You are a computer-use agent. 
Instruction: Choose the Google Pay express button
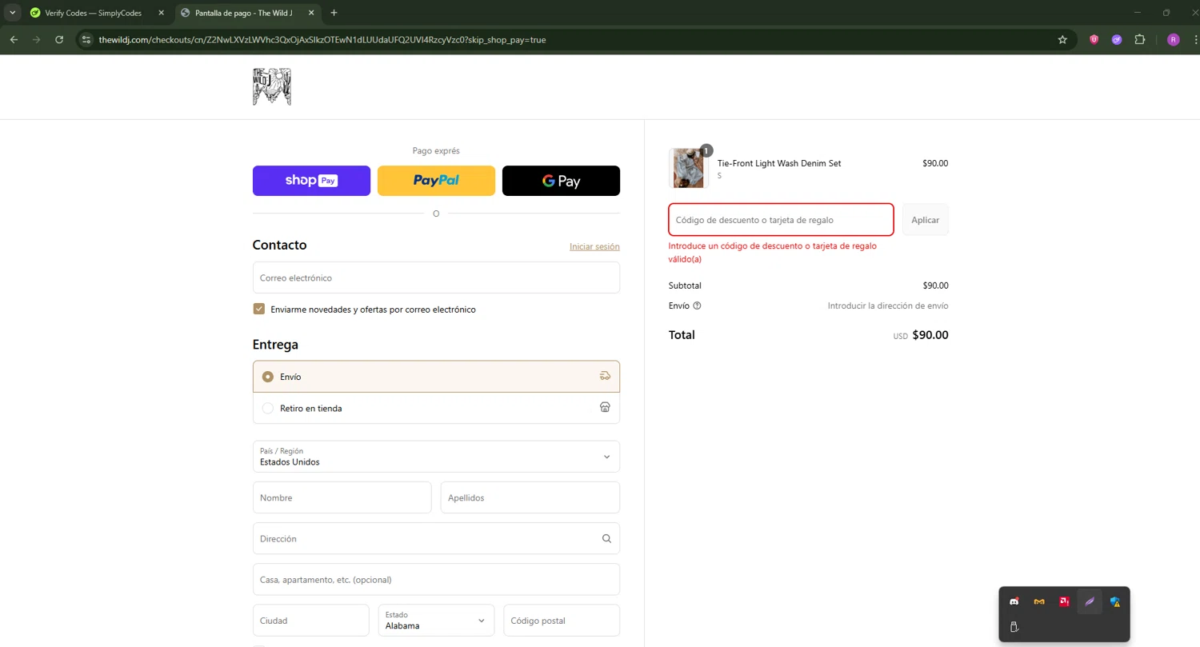tap(561, 181)
